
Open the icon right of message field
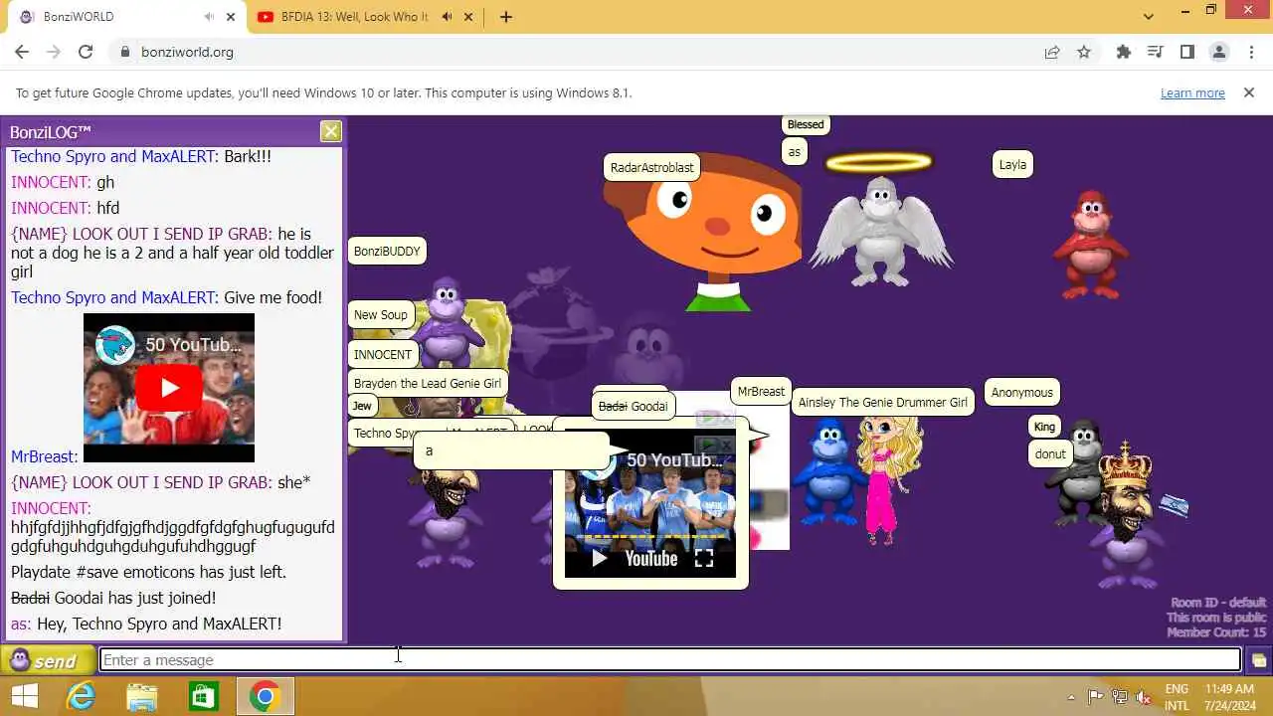[1258, 660]
